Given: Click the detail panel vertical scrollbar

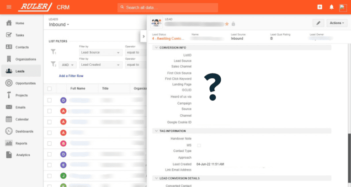Looking at the screenshot, I should click(350, 157).
